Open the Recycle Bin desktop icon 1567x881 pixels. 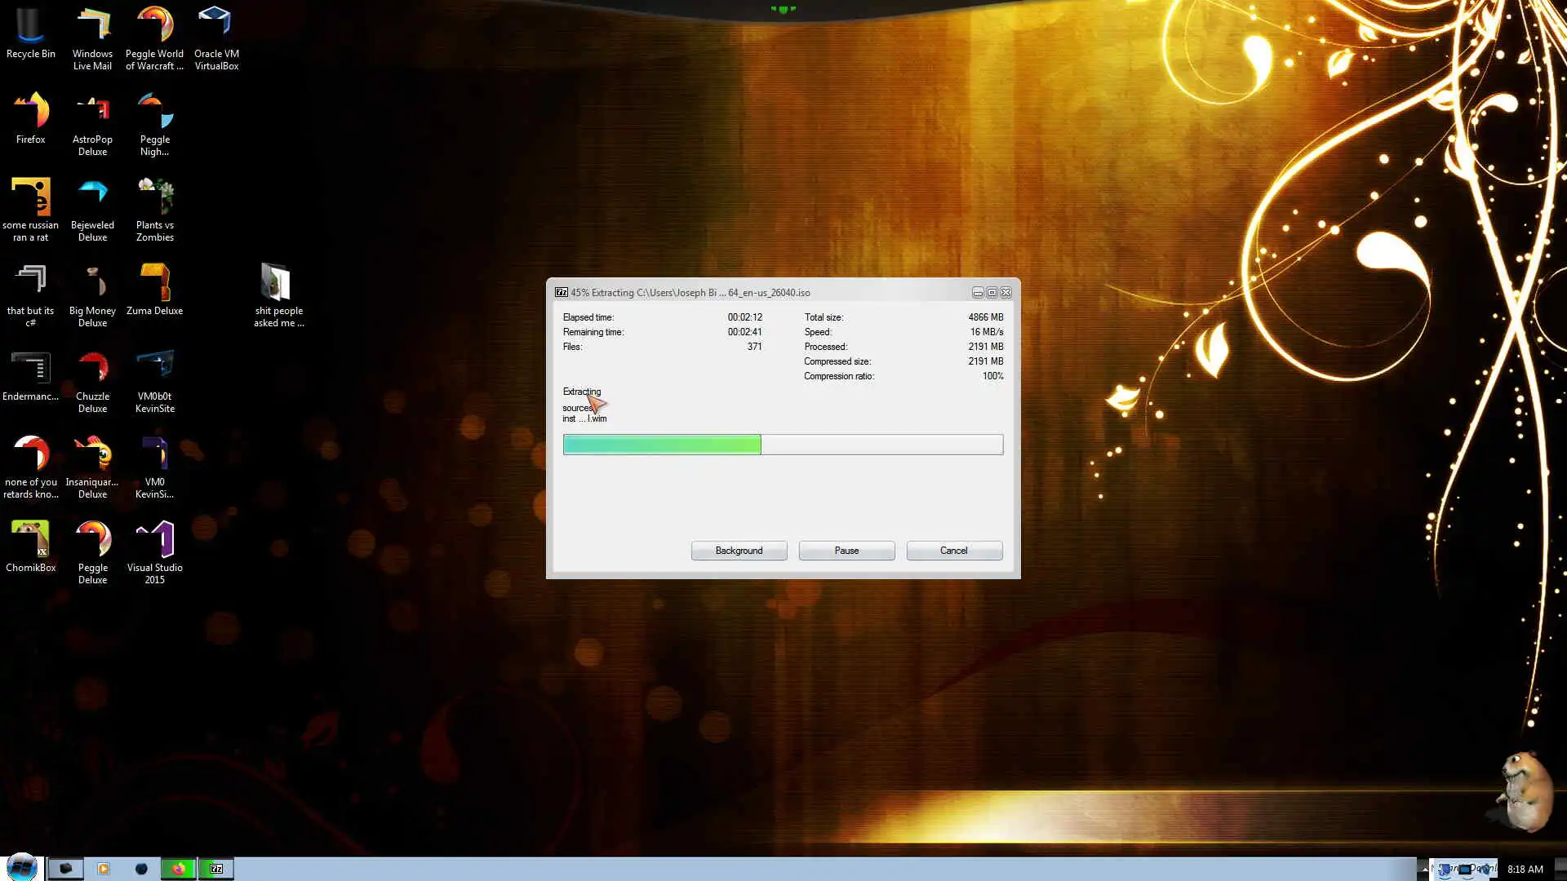click(x=30, y=33)
